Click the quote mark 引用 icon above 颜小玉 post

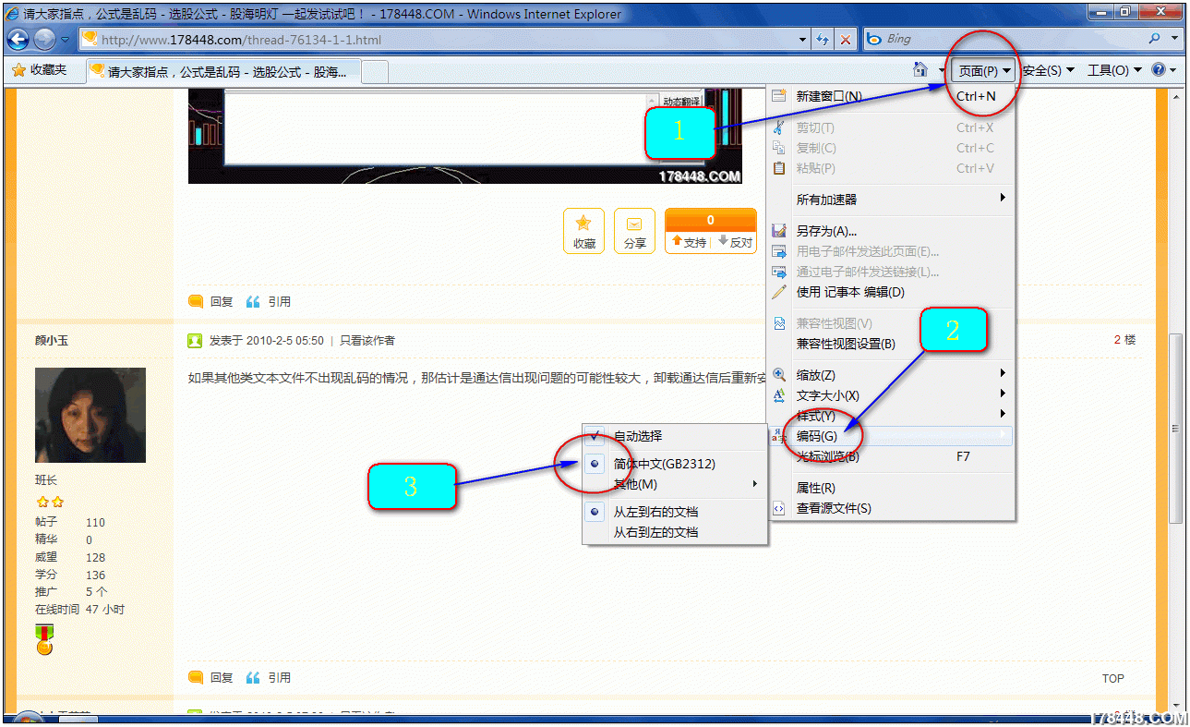click(253, 301)
